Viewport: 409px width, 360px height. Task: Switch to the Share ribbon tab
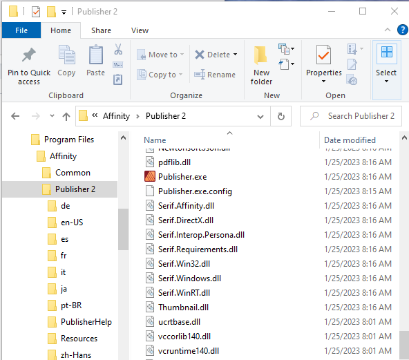click(101, 30)
